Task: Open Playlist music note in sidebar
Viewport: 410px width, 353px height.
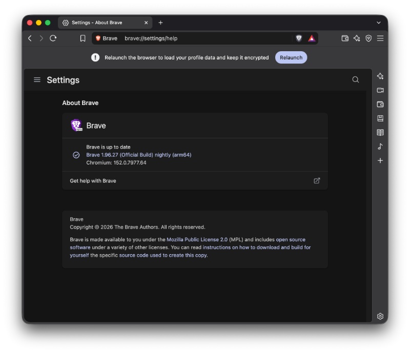Action: click(x=380, y=147)
